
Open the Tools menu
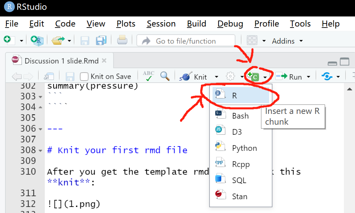point(300,24)
